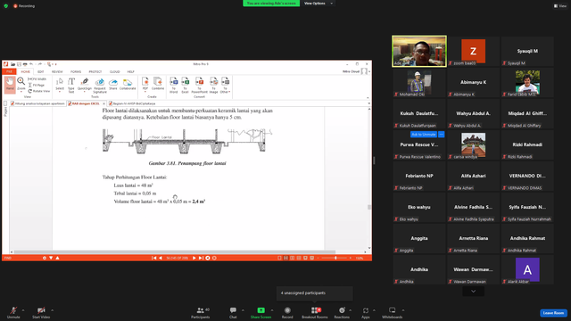Screen dimensions: 571x321
Task: Expand arrow next to Share Screen
Action: point(272,310)
